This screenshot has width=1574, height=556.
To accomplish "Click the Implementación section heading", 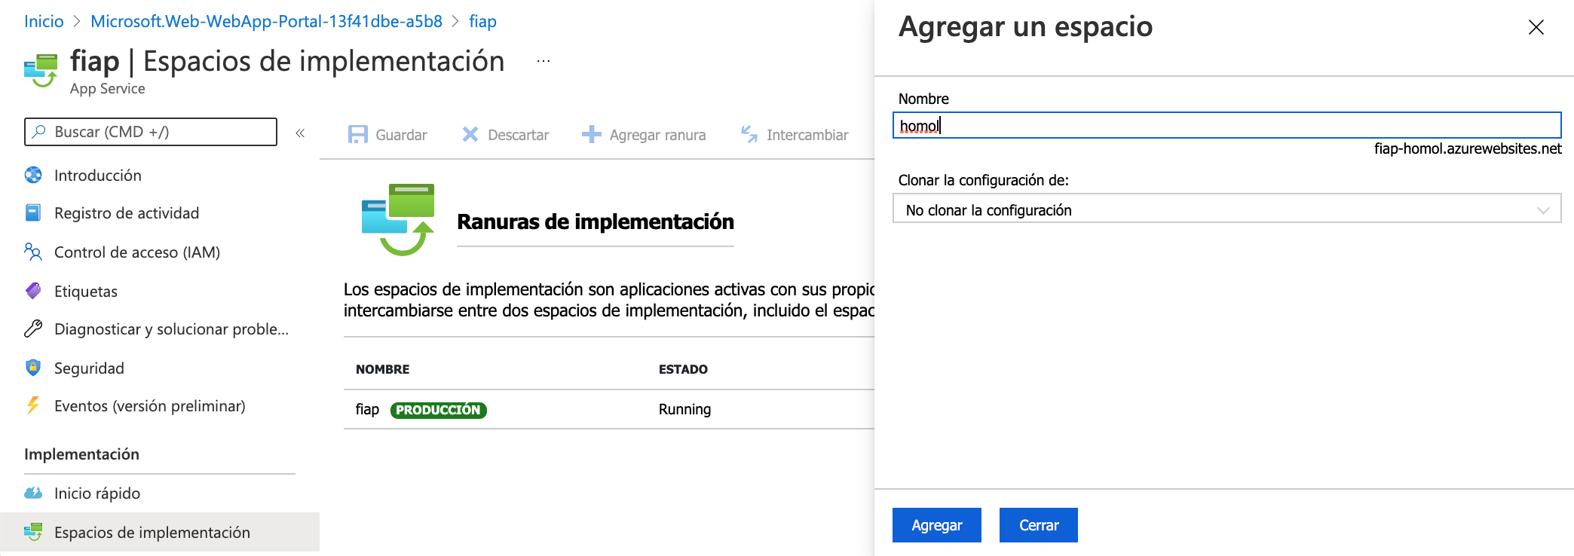I will 81,454.
